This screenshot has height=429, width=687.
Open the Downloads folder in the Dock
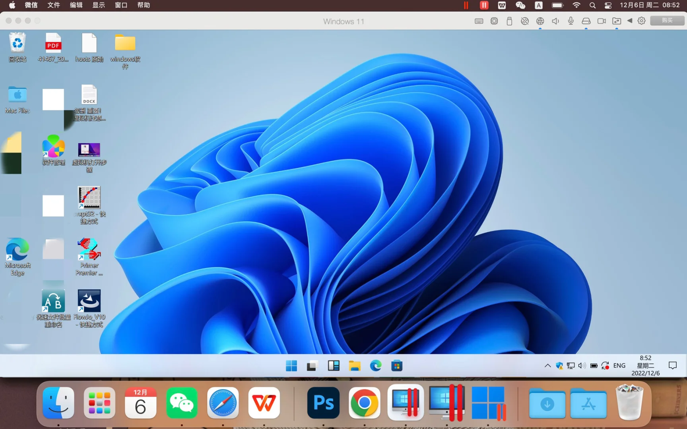tap(547, 403)
